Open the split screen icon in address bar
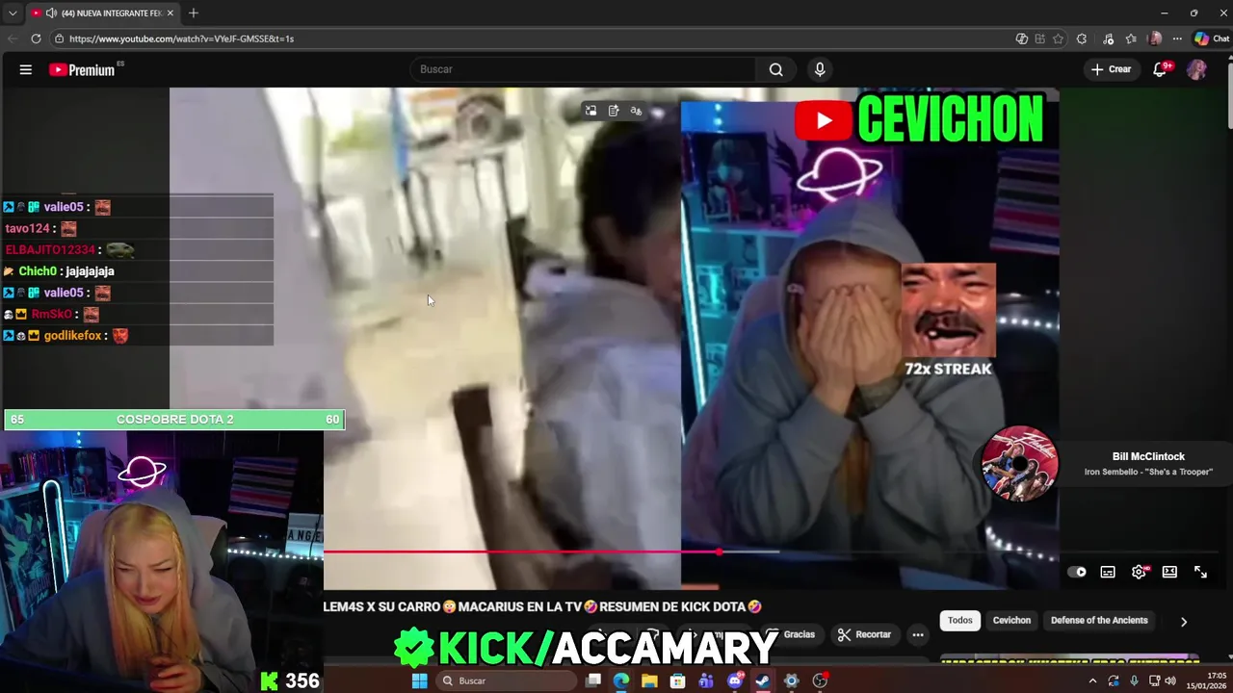The height and width of the screenshot is (693, 1233). [x=1039, y=38]
